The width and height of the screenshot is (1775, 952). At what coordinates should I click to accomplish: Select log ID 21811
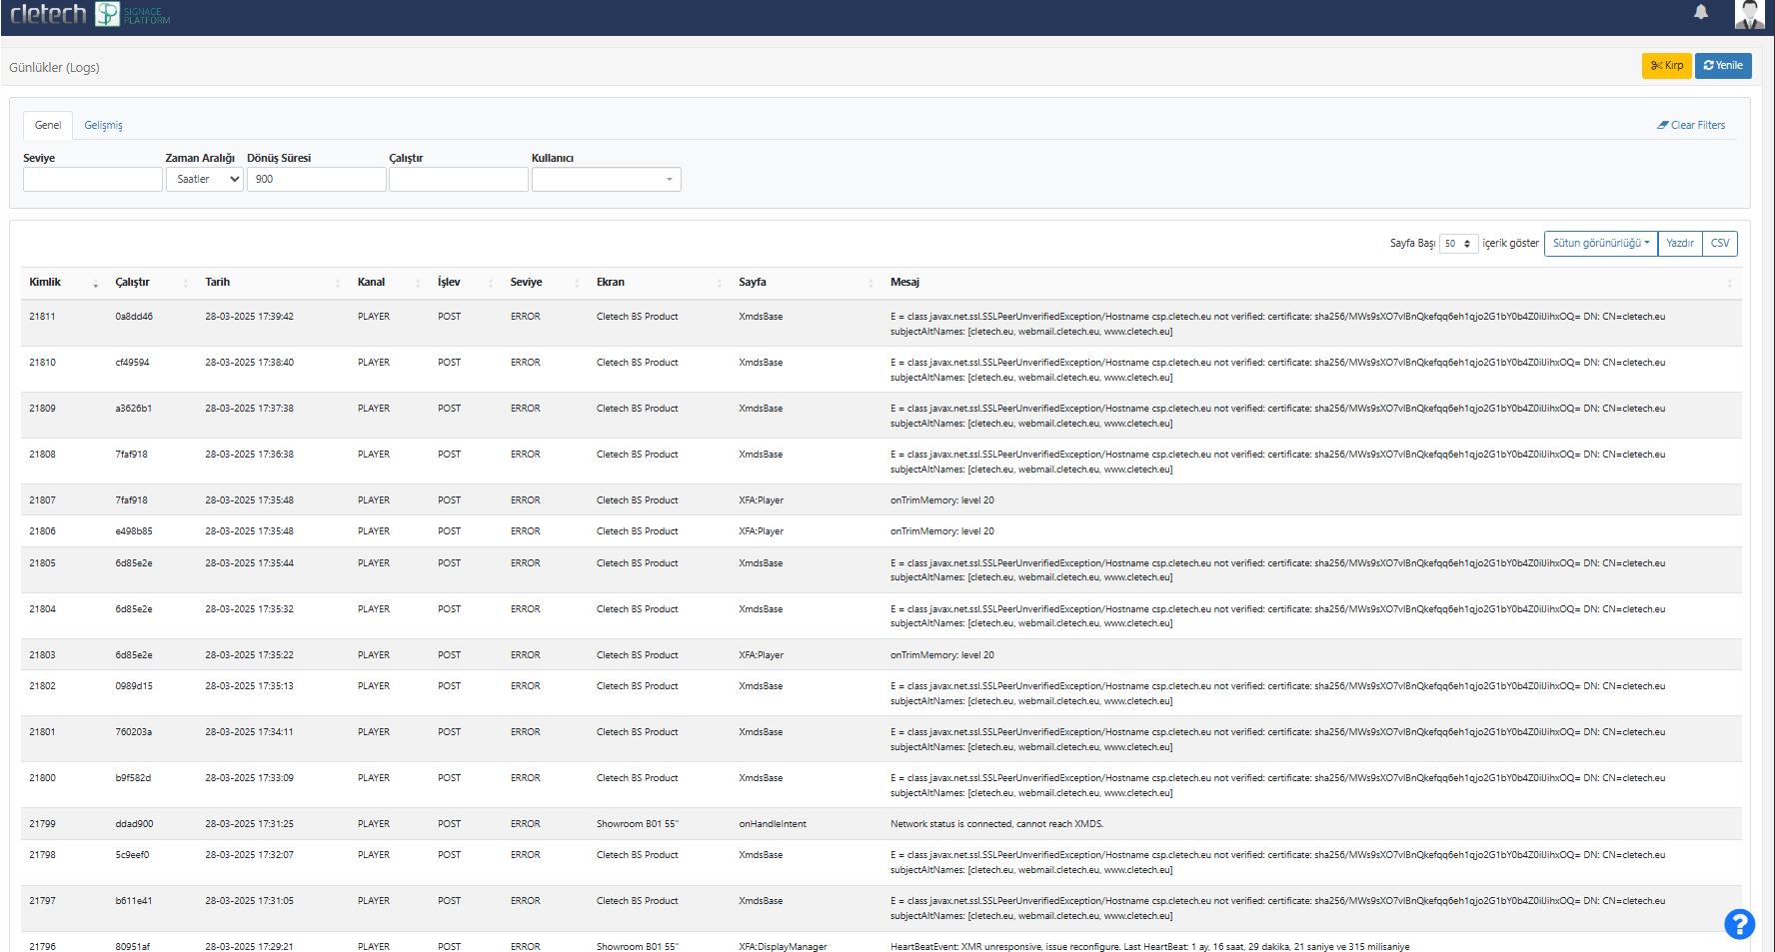point(42,317)
